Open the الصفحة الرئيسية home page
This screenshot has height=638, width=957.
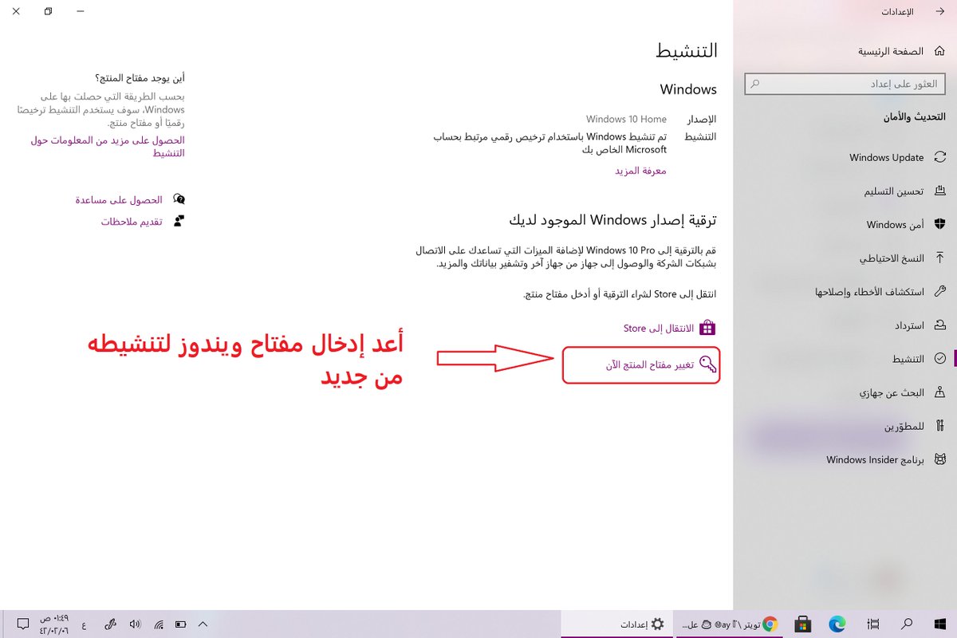click(x=901, y=51)
